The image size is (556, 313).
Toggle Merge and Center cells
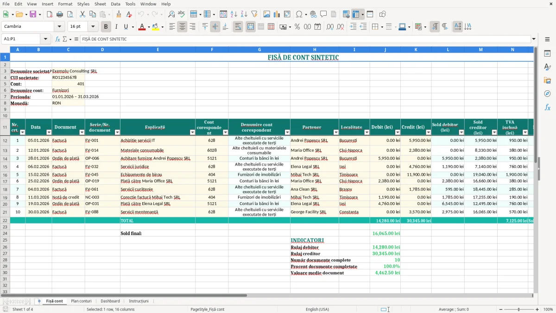pyautogui.click(x=251, y=27)
